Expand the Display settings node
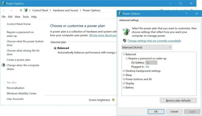Image resolution: width=202 pixels, height=116 pixels. coord(124,83)
